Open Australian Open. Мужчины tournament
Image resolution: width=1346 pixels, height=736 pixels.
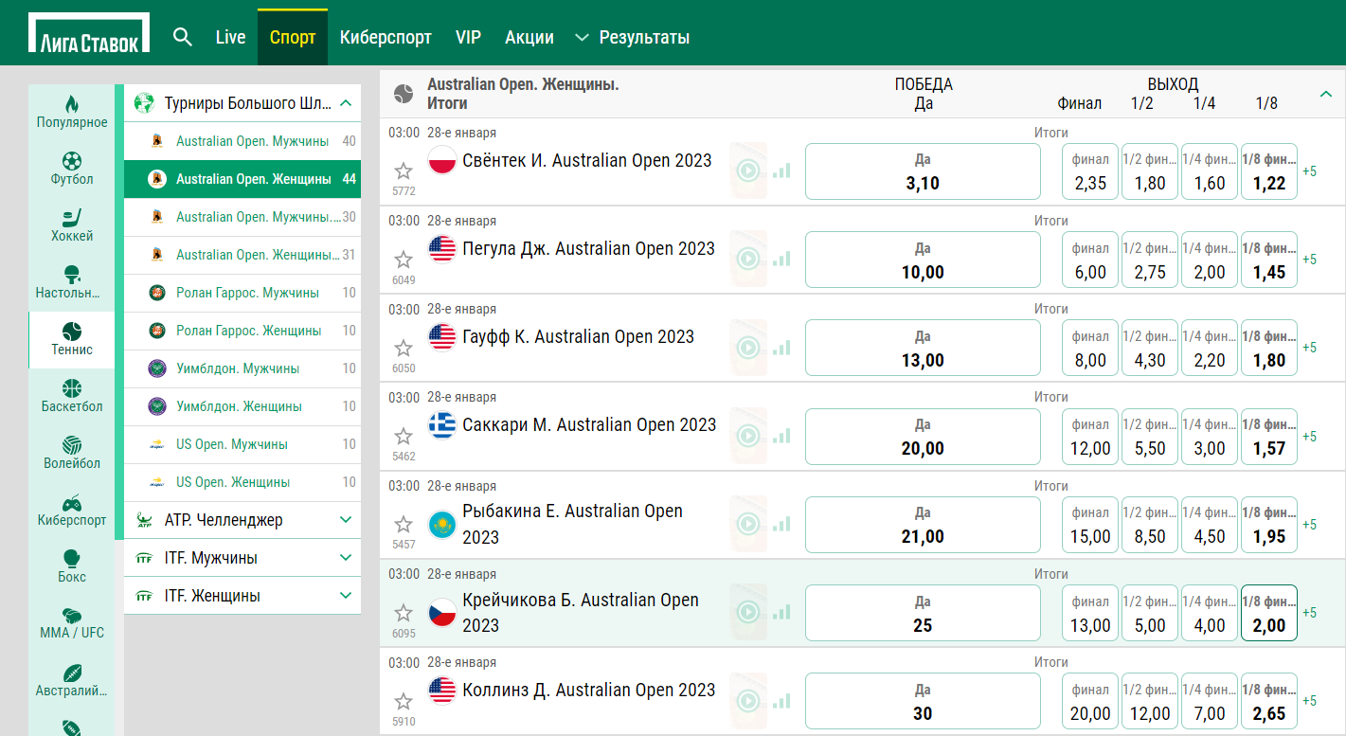[242, 141]
